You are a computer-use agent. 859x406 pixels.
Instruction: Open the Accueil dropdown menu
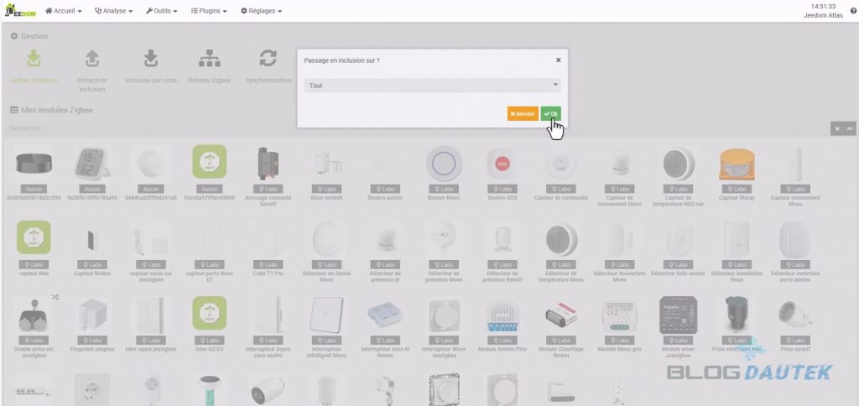(x=63, y=11)
